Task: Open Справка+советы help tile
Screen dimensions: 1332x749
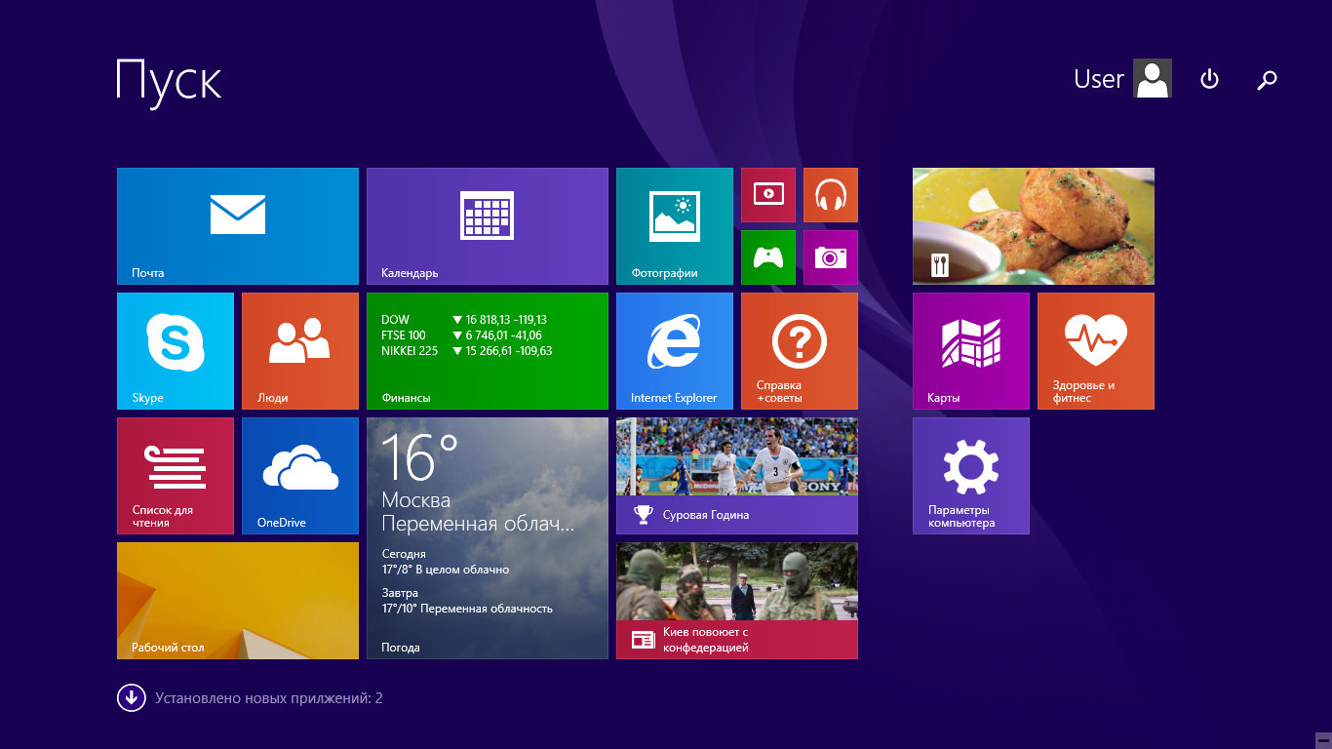Action: tap(800, 350)
